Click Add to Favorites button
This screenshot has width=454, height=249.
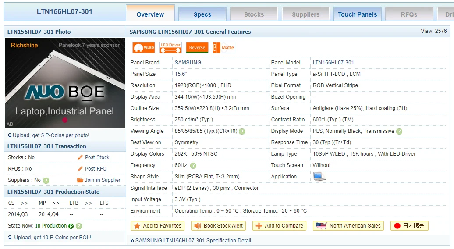pos(157,226)
